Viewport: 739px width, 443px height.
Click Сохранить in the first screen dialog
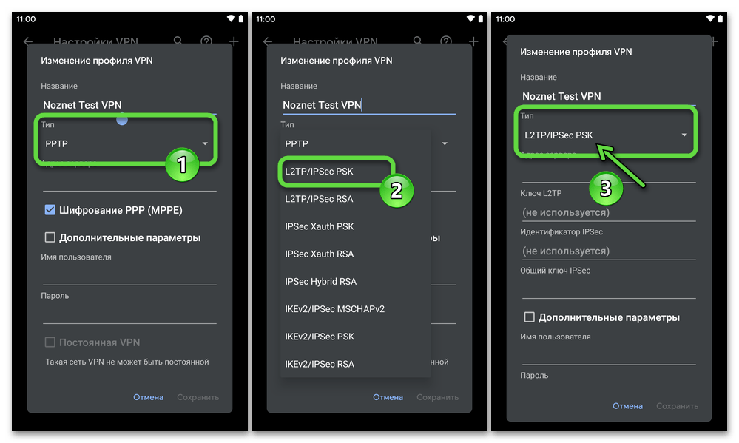point(198,397)
